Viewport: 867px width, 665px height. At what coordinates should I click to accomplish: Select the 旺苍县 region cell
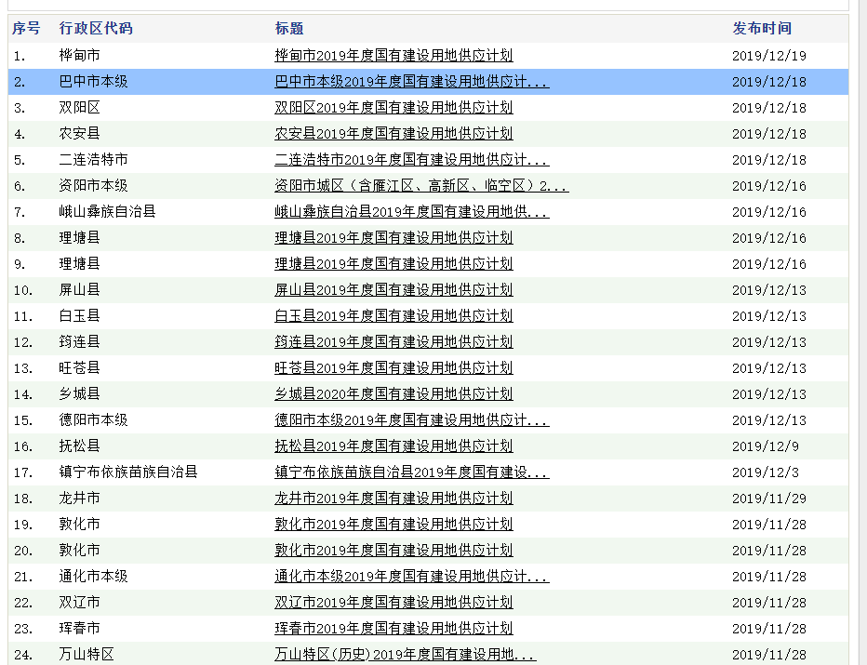coord(80,368)
